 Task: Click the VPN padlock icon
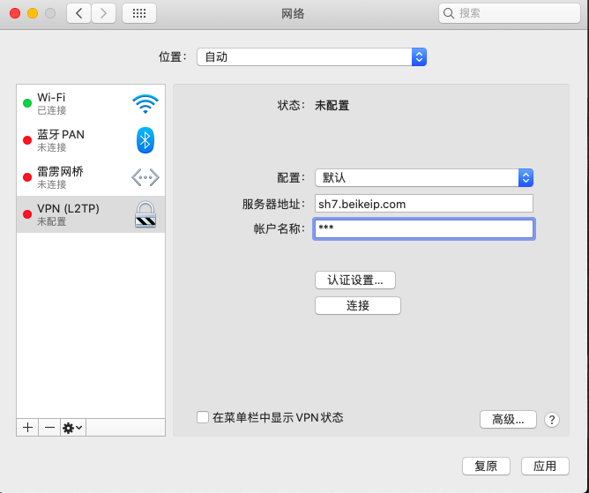pos(145,214)
